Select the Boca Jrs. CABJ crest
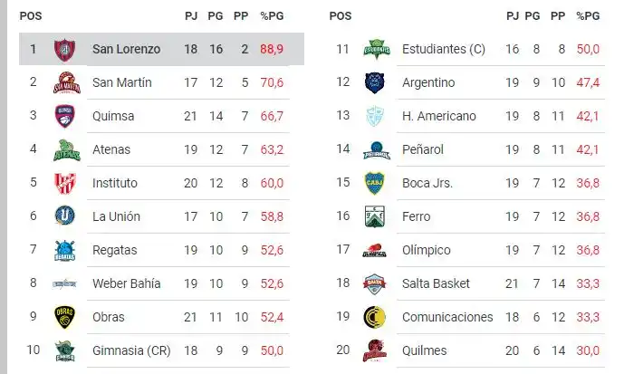 [375, 183]
